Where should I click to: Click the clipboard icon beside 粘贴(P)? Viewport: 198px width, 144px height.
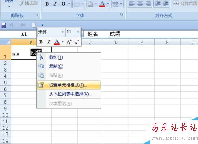pyautogui.click(x=41, y=75)
